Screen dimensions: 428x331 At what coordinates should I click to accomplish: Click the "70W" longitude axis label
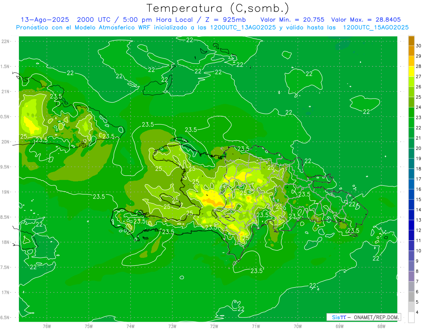point(298,326)
